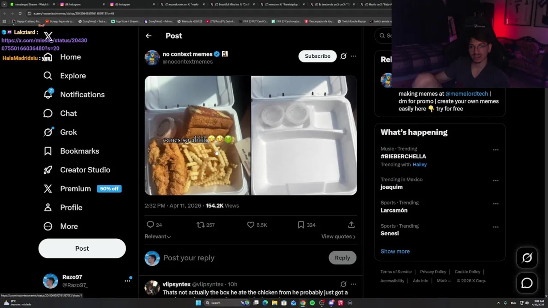This screenshot has height=308, width=548.
Task: Open Privacy Policy footer link
Action: pyautogui.click(x=433, y=272)
